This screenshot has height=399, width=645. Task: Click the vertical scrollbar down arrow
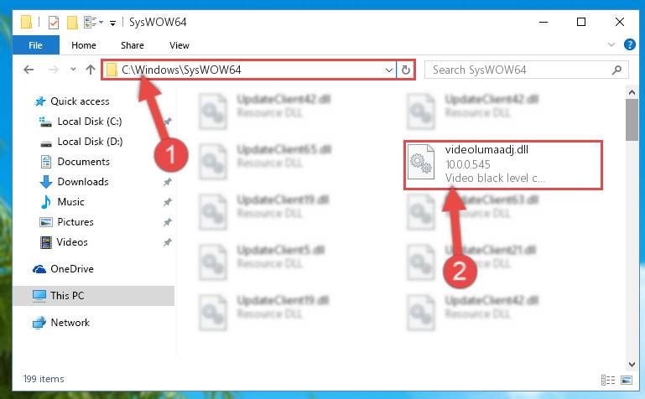(632, 365)
